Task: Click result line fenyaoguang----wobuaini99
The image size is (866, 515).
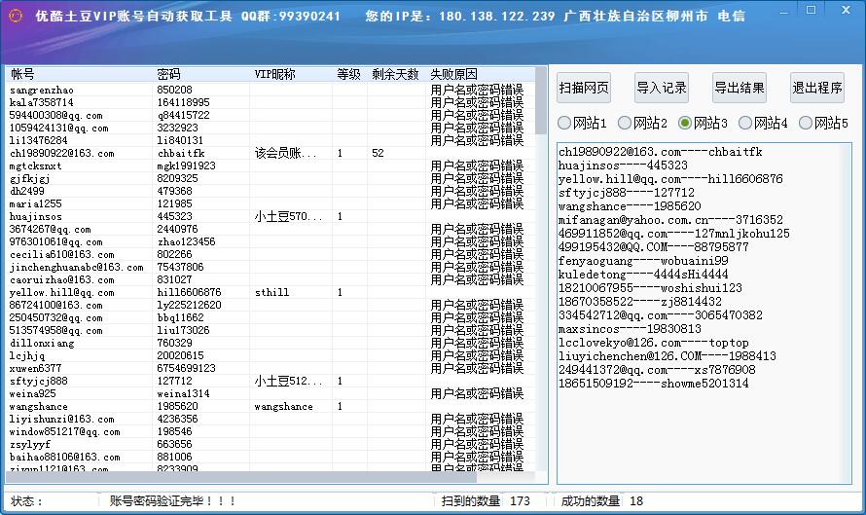Action: pyautogui.click(x=643, y=261)
